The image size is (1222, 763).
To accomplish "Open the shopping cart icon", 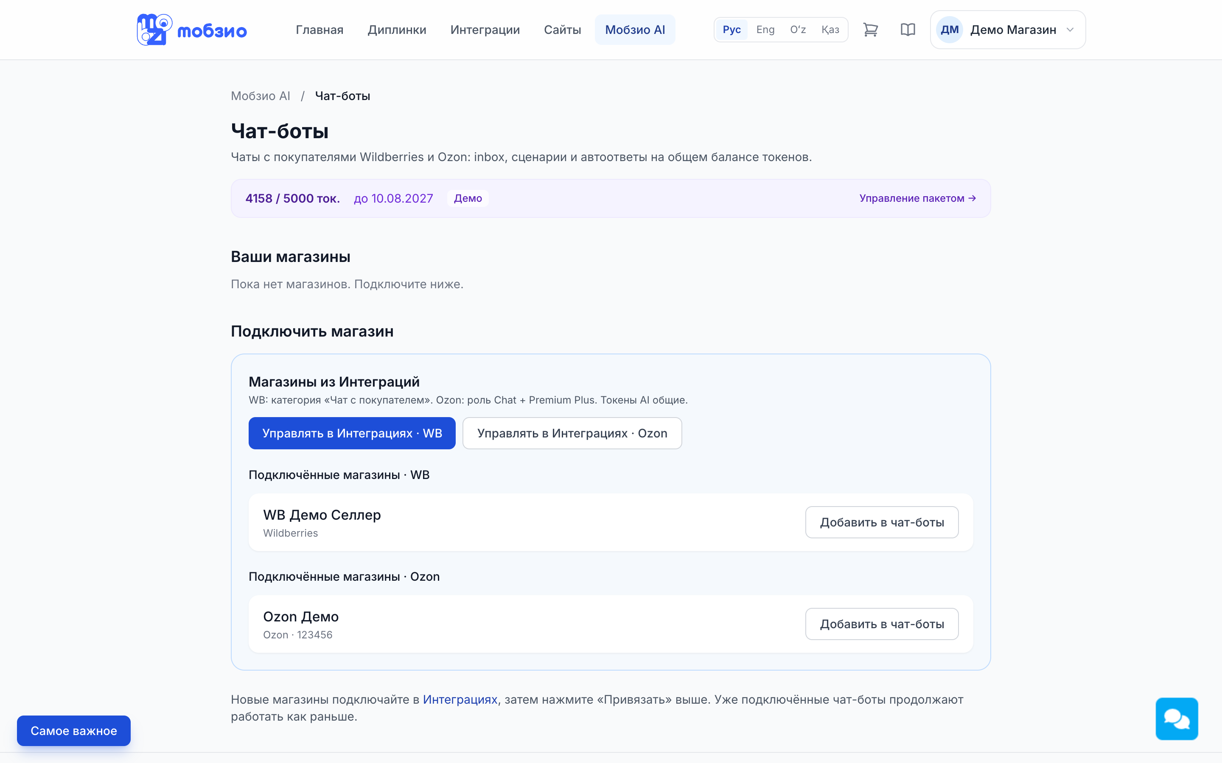I will click(x=871, y=30).
